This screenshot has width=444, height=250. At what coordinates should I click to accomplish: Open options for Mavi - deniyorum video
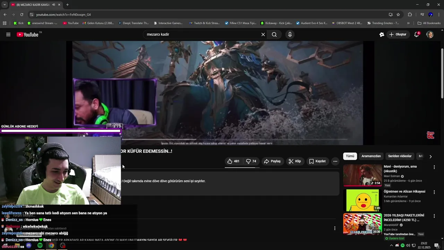tap(434, 167)
